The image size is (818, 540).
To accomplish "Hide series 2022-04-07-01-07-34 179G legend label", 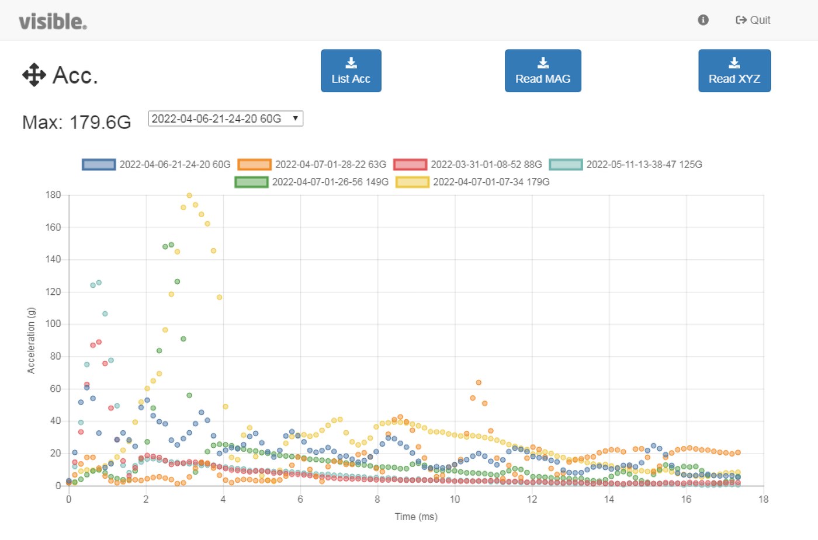I will click(x=491, y=182).
